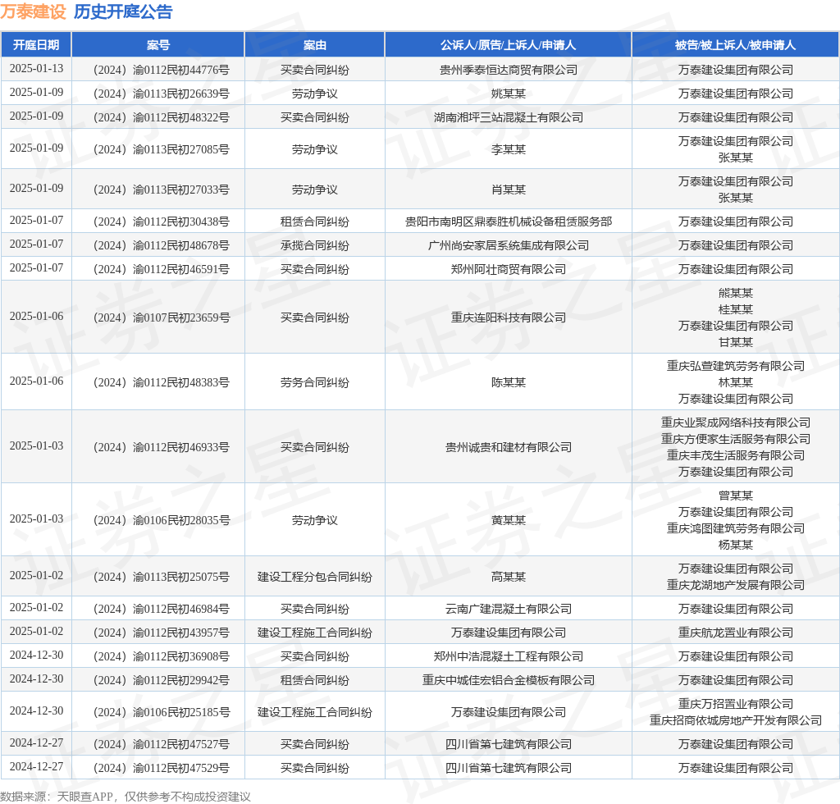Click plaintiff 云南广建混凝土有限公司
The height and width of the screenshot is (804, 840).
tap(509, 609)
